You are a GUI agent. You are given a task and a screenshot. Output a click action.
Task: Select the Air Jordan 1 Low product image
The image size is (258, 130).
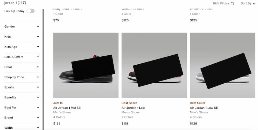click(x=154, y=65)
